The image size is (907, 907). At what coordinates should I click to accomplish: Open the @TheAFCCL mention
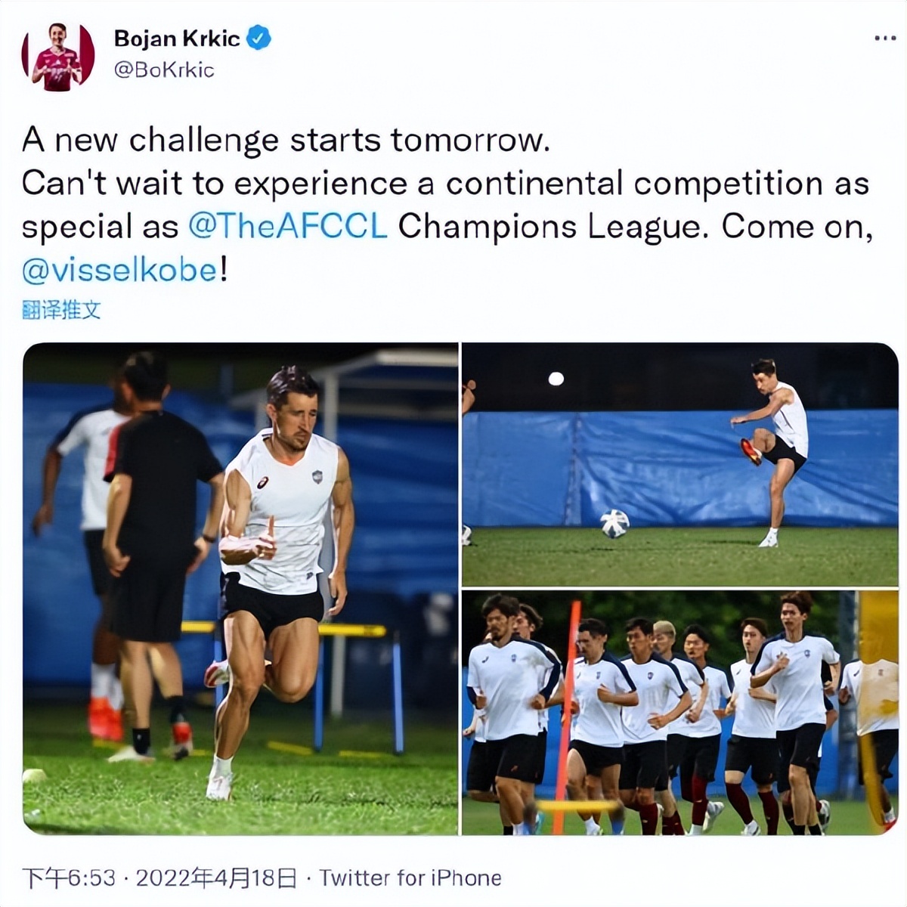point(287,227)
